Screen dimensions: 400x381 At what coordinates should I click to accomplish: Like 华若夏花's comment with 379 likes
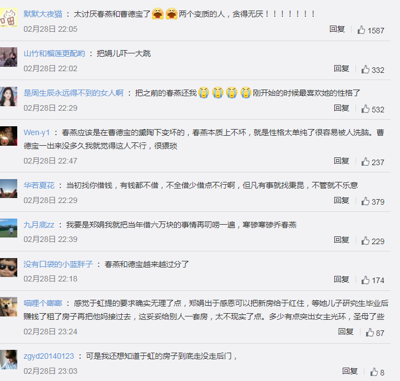coord(366,201)
